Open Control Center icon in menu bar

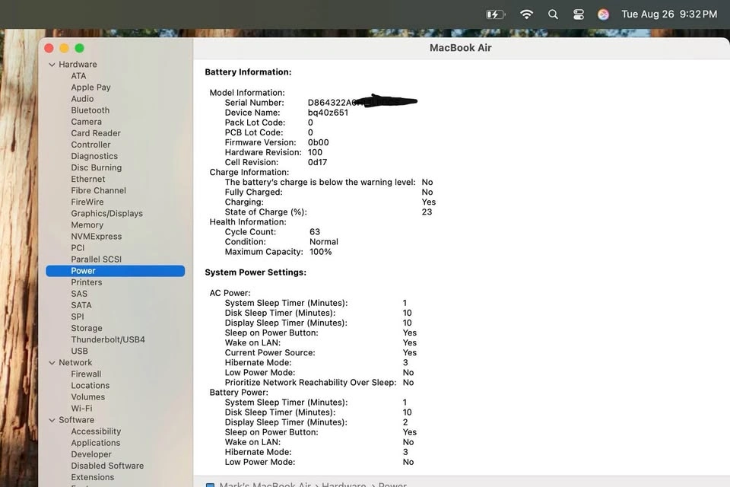pos(579,14)
